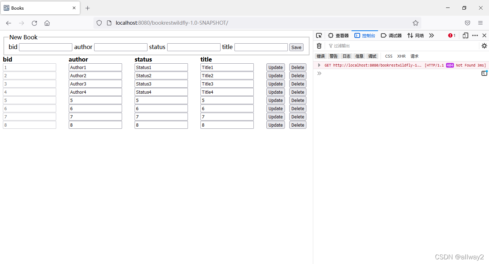Edit the Title4 title field

click(x=227, y=92)
